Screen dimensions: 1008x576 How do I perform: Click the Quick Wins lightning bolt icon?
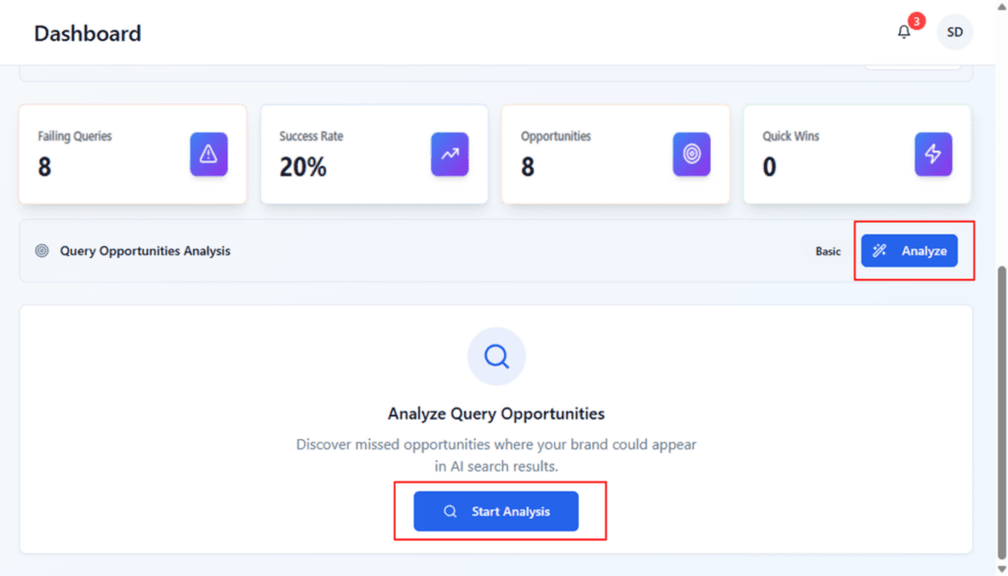click(x=932, y=155)
